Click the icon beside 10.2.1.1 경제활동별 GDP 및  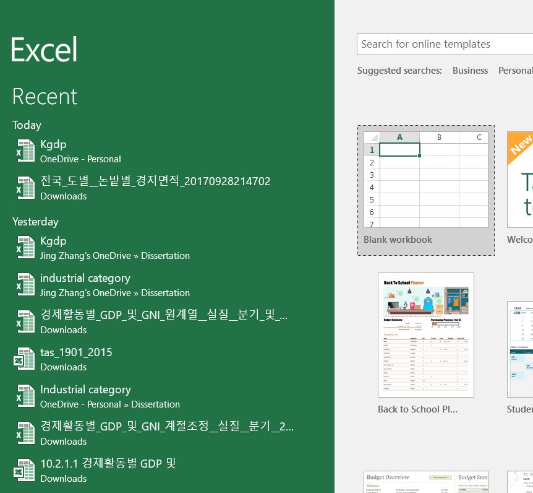(24, 470)
